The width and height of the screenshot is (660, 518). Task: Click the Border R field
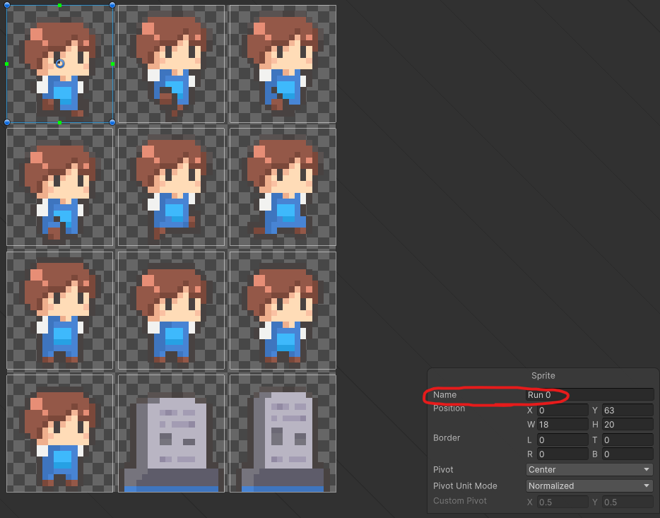pyautogui.click(x=562, y=454)
